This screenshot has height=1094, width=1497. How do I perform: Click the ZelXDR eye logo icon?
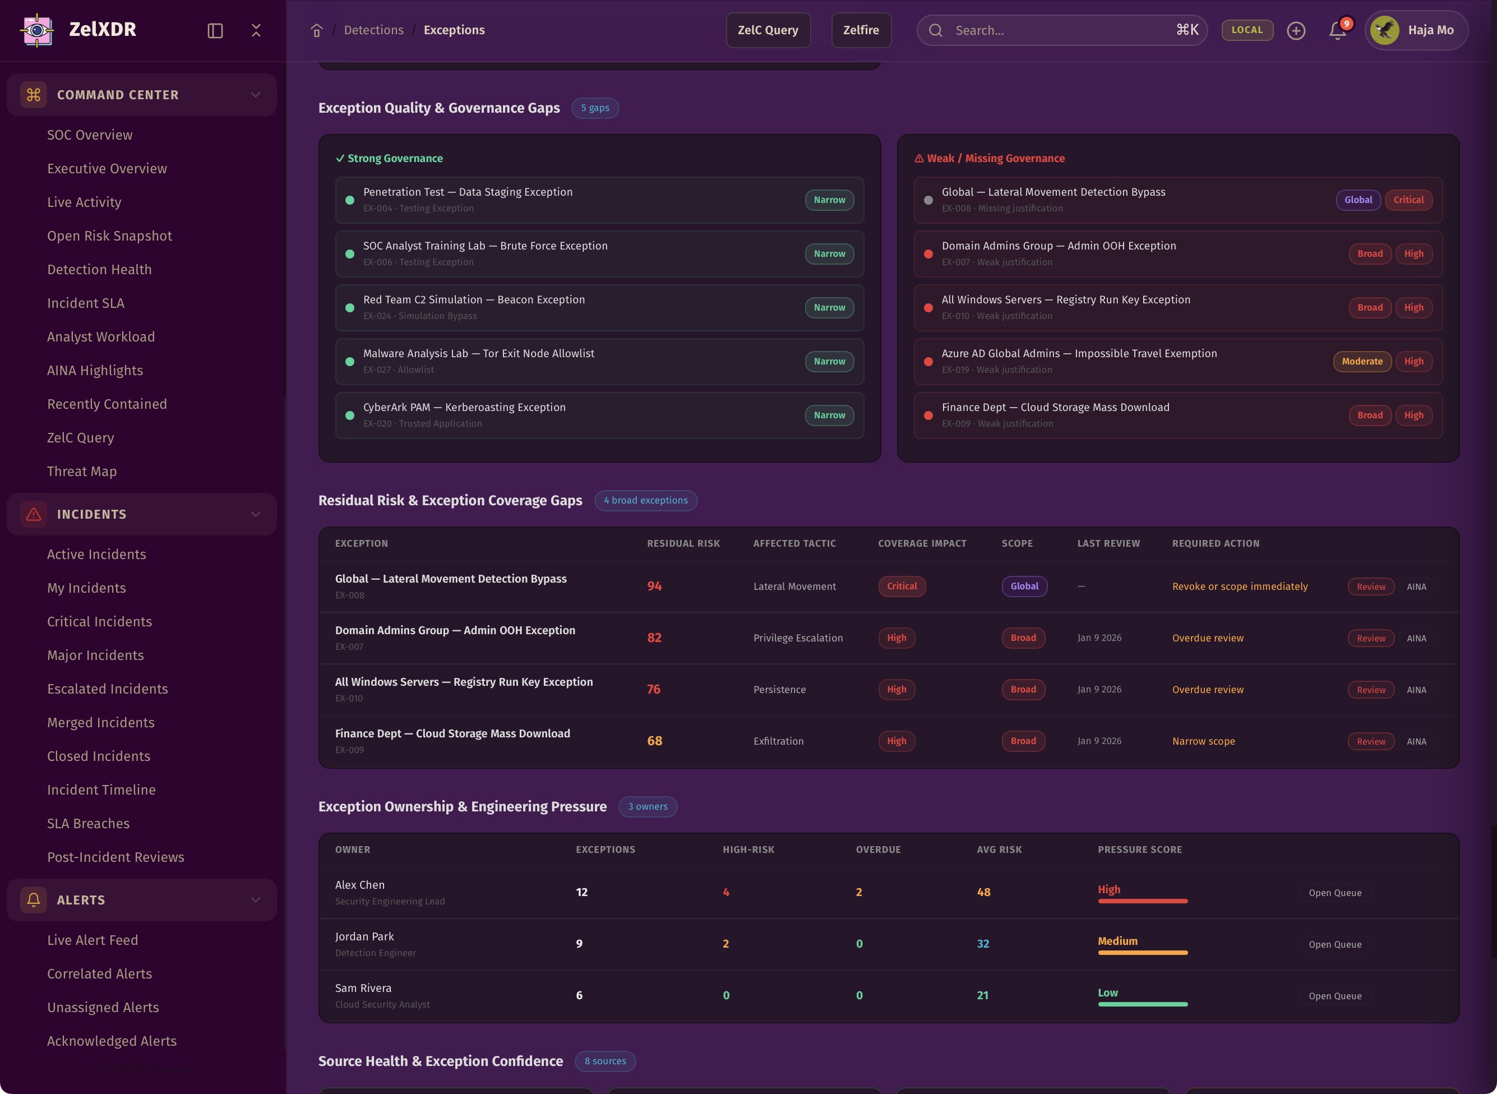[x=37, y=30]
